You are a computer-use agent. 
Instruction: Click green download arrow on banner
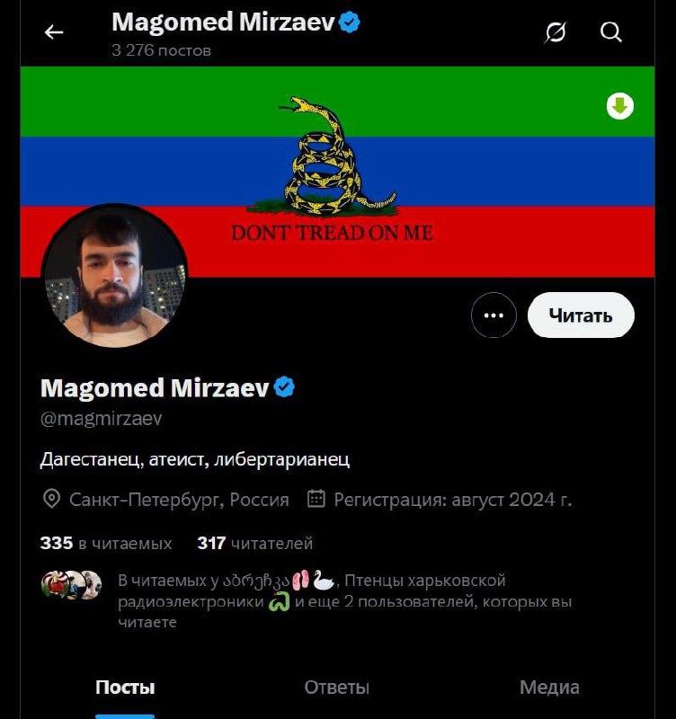(620, 106)
